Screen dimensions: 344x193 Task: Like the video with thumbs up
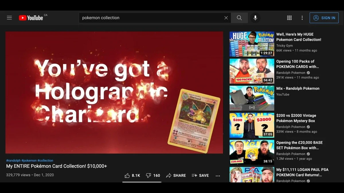pos(132,176)
